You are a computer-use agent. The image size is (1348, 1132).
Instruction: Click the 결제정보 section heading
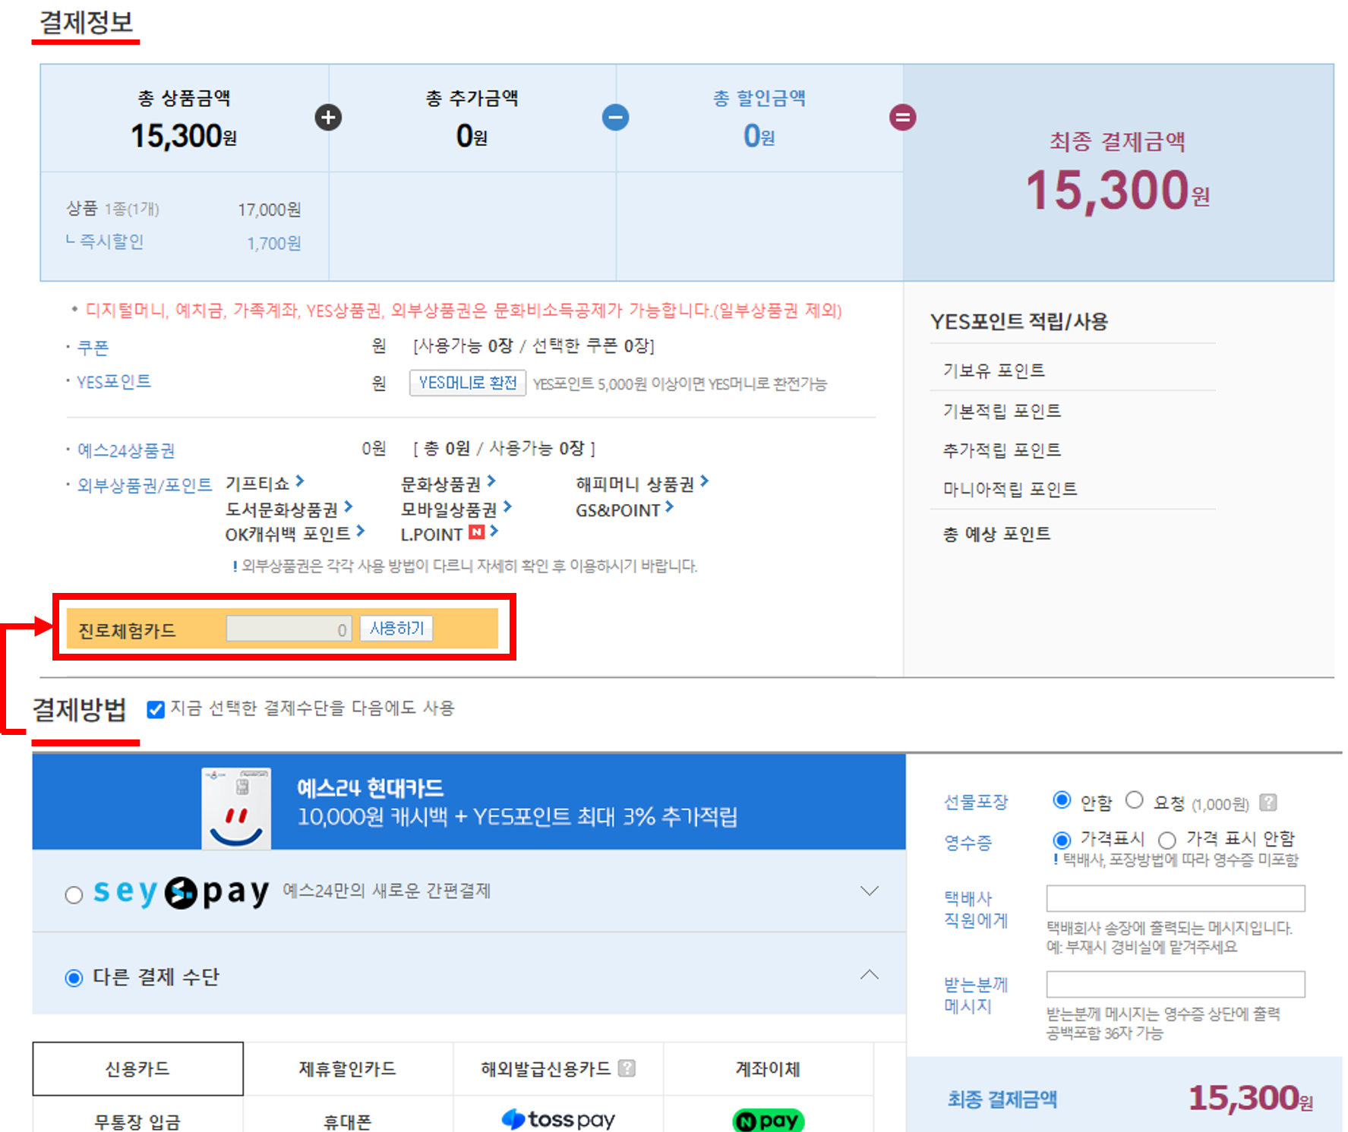point(86,22)
